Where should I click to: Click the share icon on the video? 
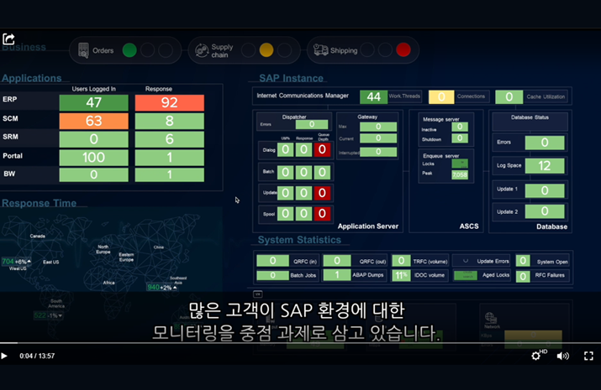[x=8, y=39]
